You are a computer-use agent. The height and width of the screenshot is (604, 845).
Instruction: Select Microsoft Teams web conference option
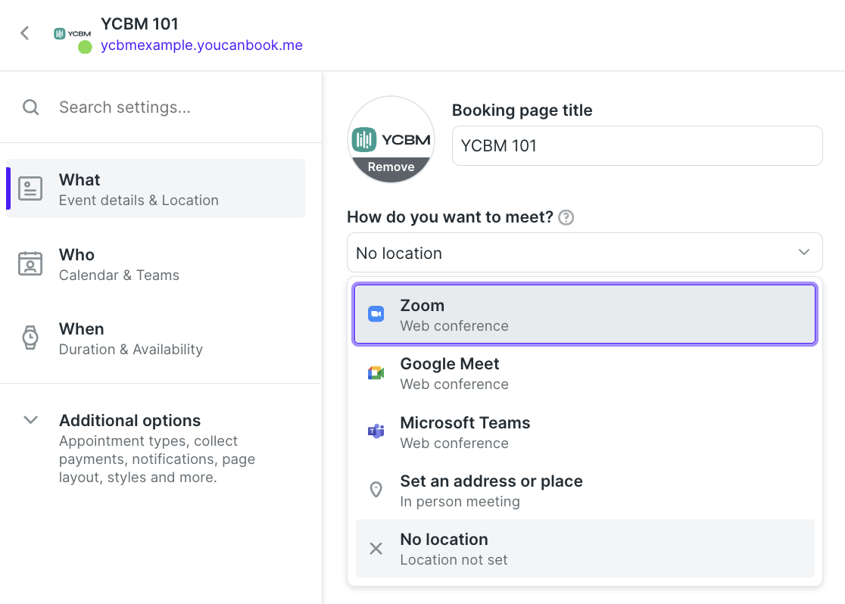point(585,432)
